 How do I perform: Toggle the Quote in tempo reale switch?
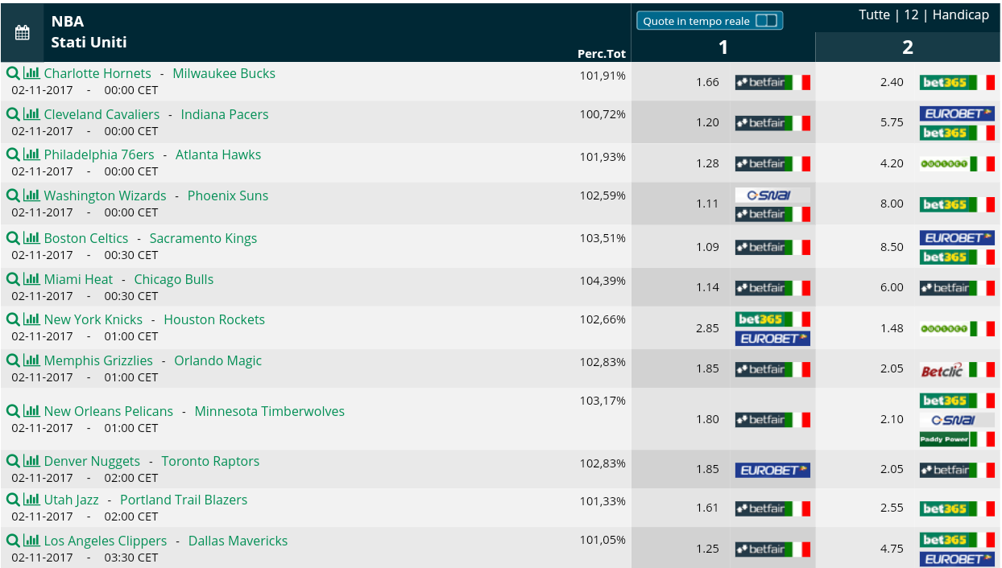[766, 21]
